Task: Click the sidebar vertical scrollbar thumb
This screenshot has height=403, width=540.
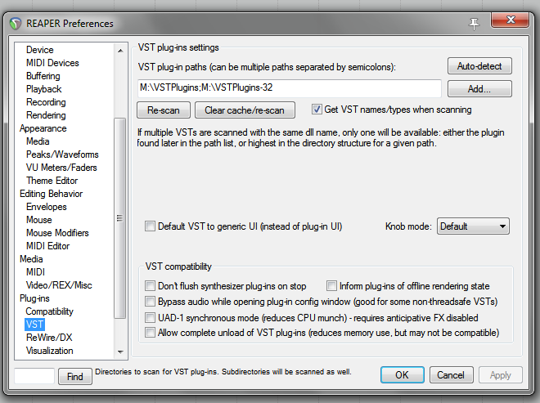Action: point(119,218)
